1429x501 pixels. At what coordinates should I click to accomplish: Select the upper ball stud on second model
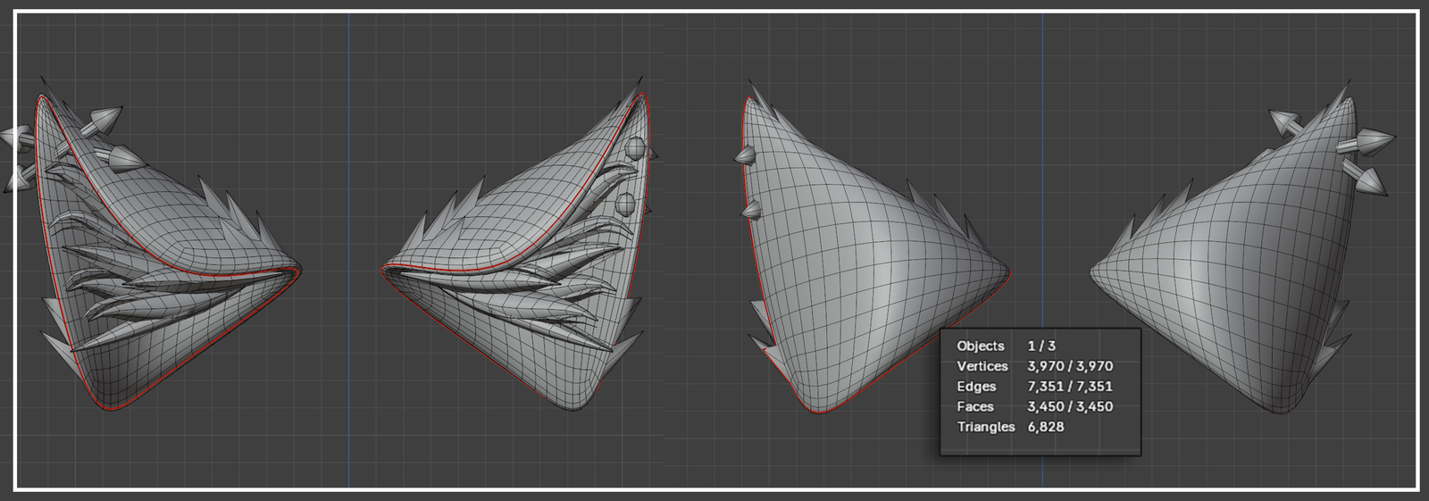(635, 148)
